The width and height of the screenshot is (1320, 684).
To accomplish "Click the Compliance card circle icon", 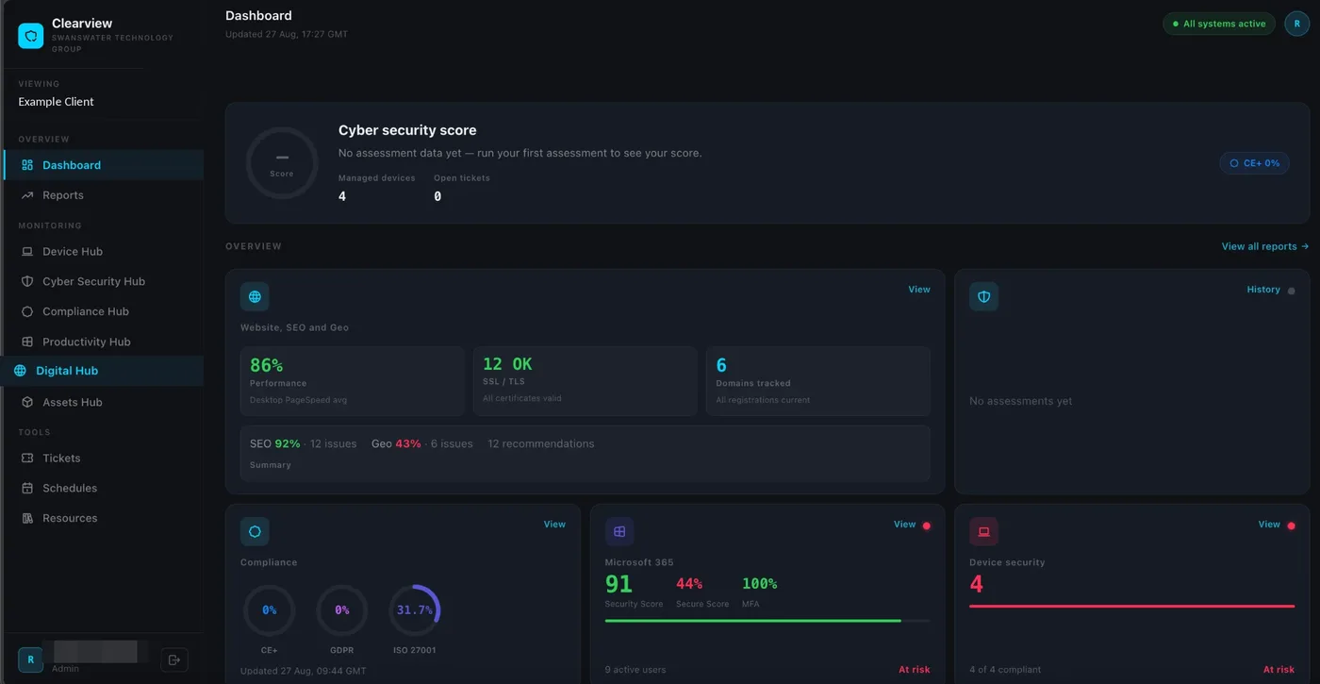I will (255, 531).
